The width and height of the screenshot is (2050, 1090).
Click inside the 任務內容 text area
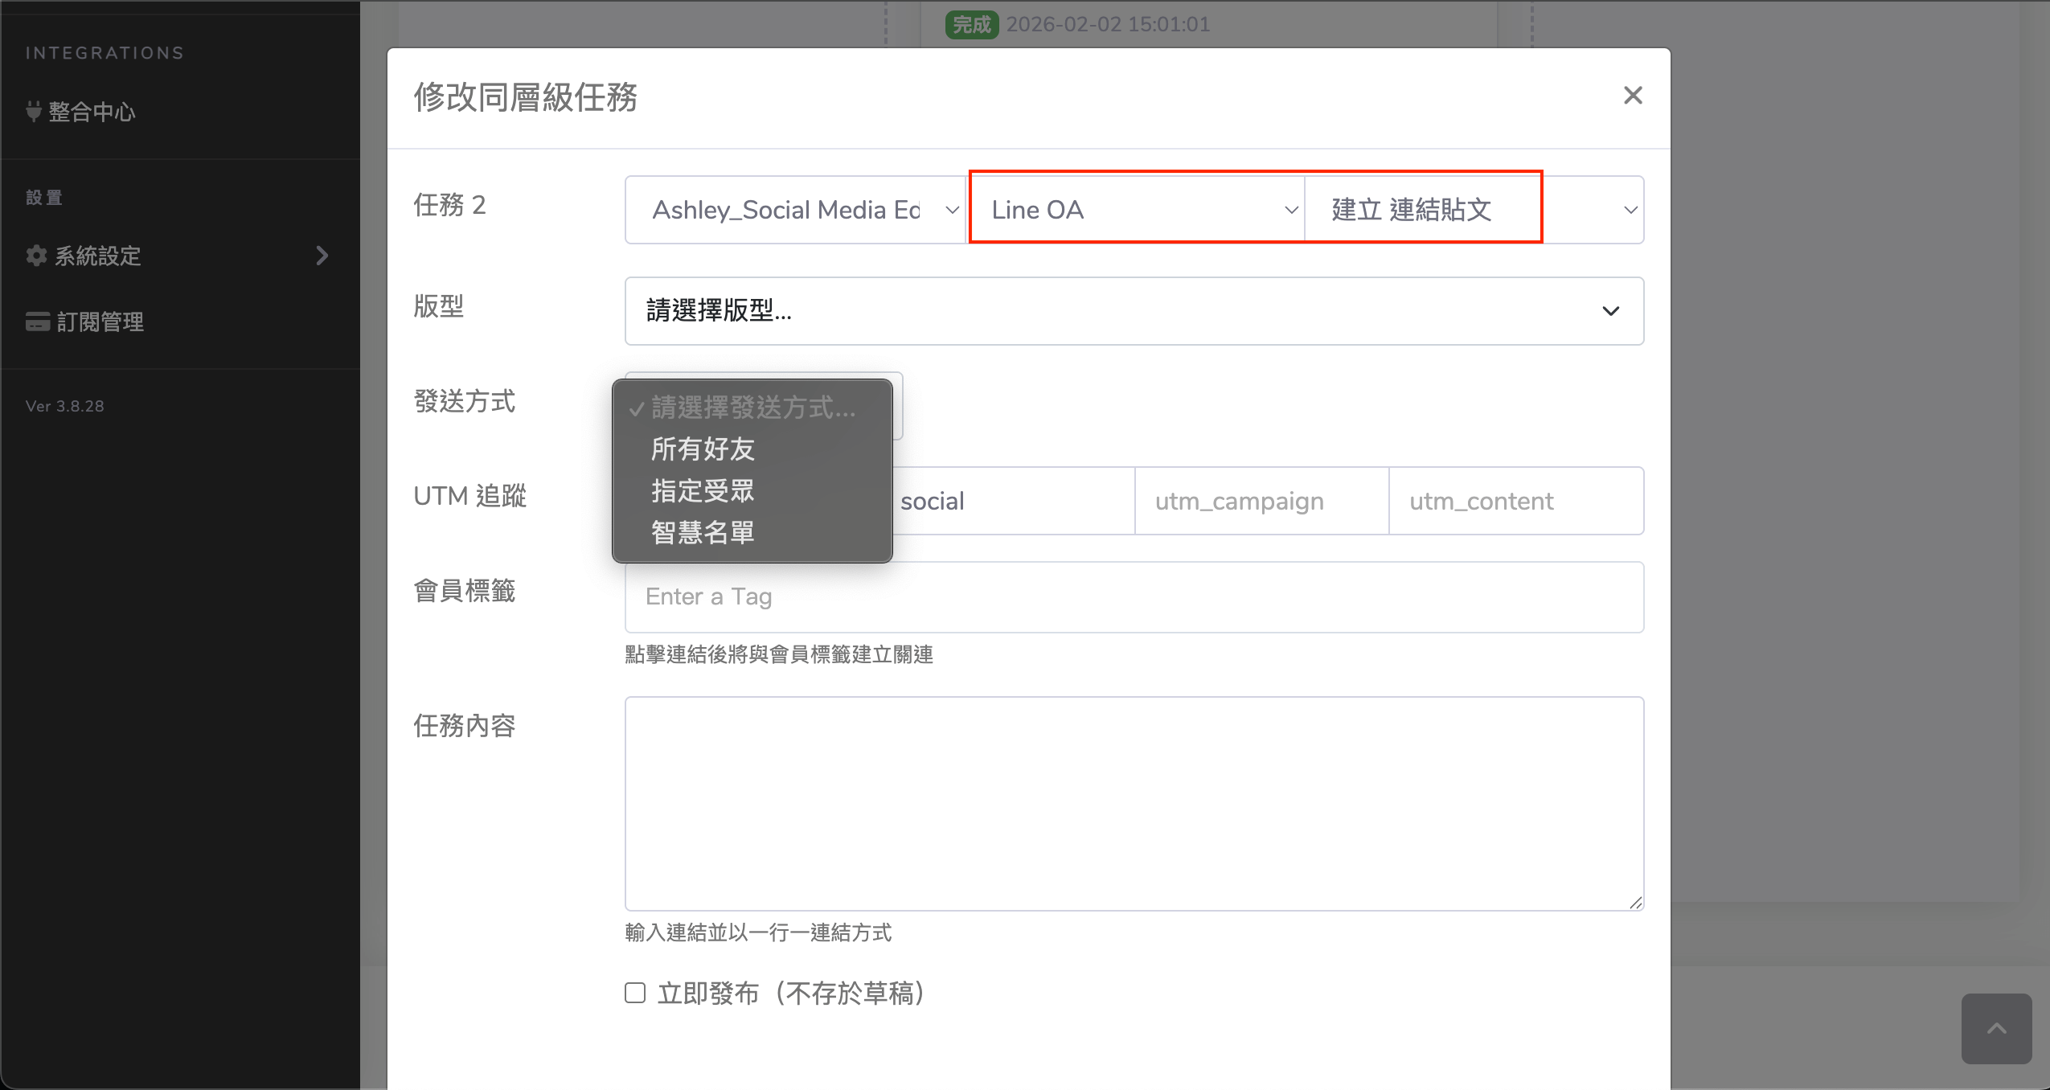(x=1134, y=802)
